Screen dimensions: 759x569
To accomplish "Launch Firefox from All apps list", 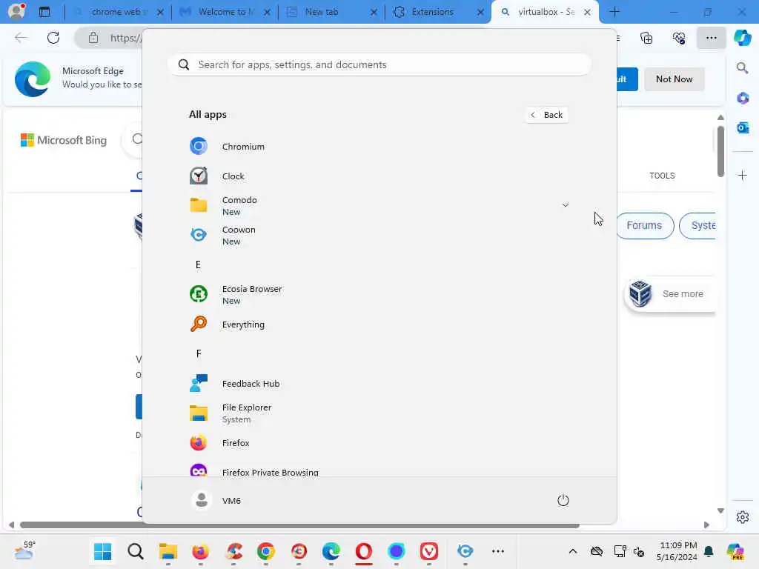I will point(377,443).
